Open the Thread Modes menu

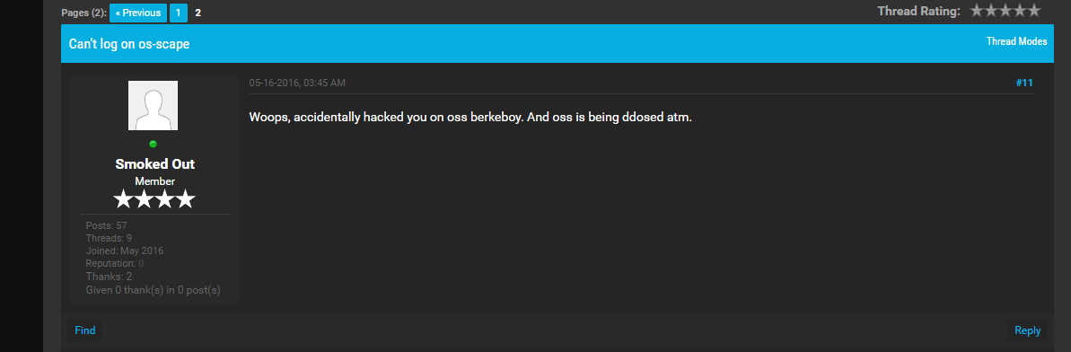tap(1016, 41)
